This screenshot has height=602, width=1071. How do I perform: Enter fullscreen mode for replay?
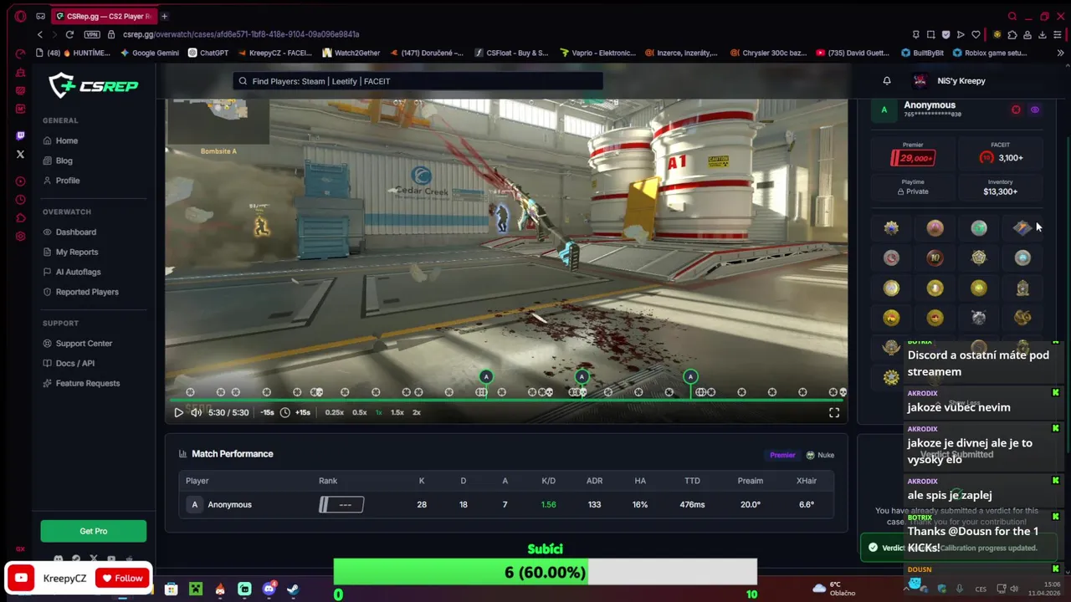click(834, 412)
